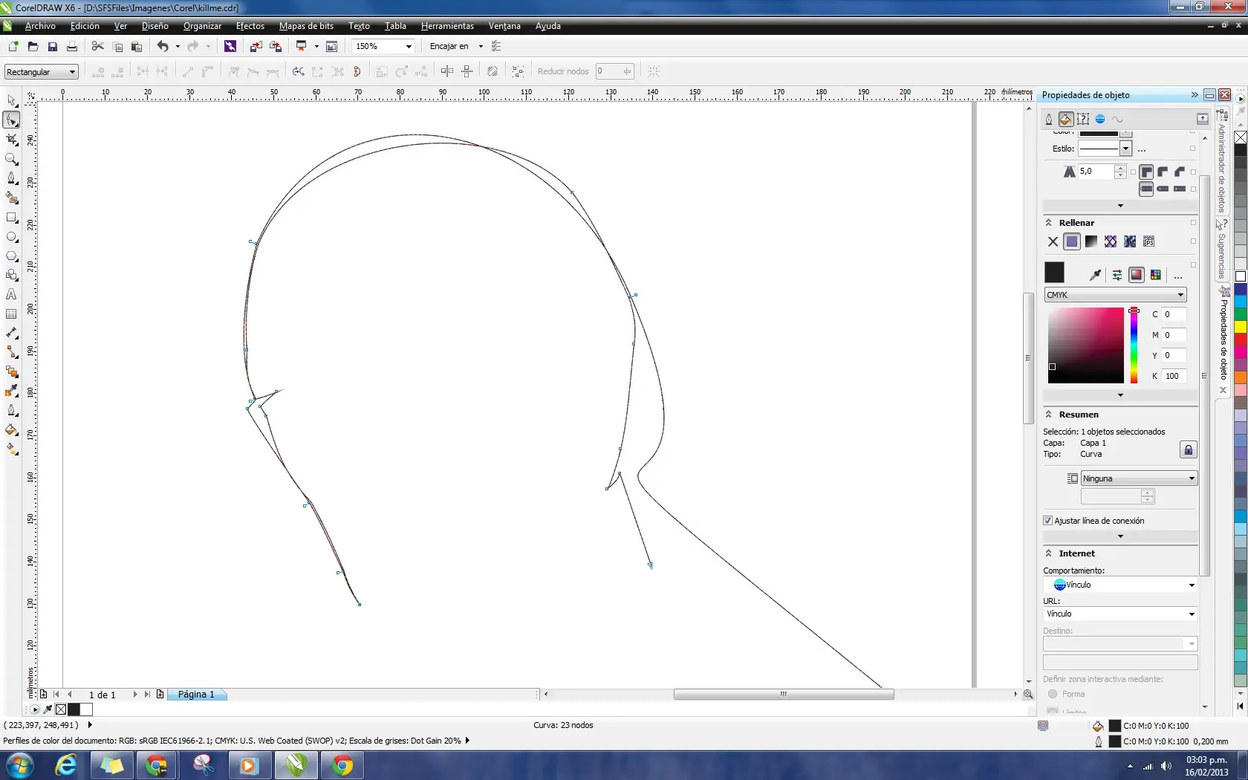Collapse the Rellenar section

click(1049, 223)
